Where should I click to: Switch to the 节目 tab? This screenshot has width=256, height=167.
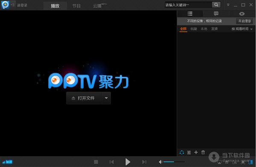(x=76, y=6)
